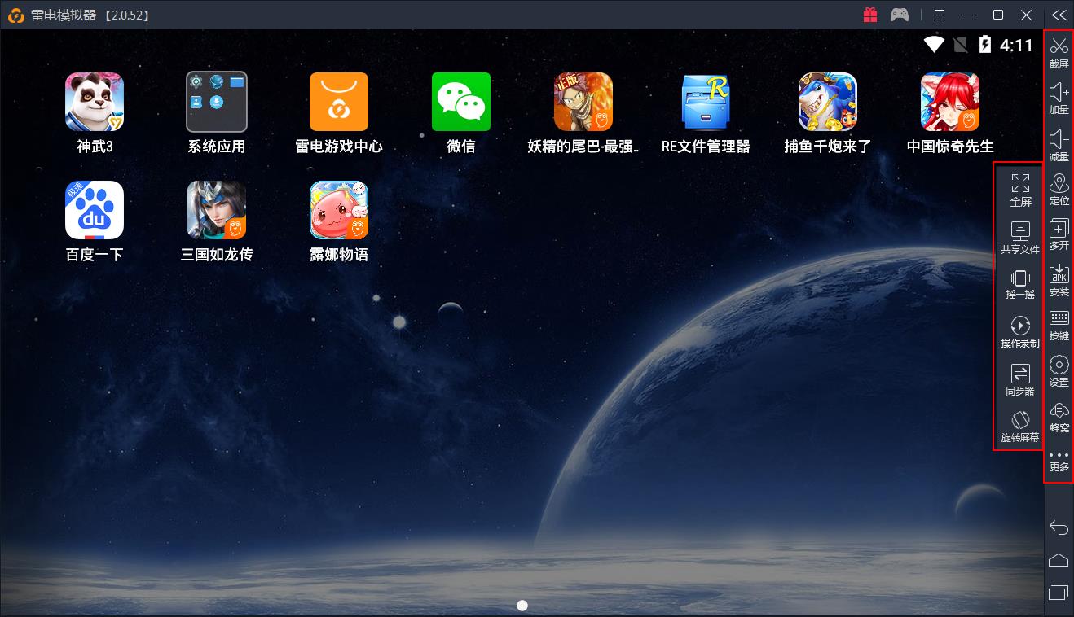Open 雷电游戏中心 game center
The image size is (1074, 617).
click(x=338, y=103)
